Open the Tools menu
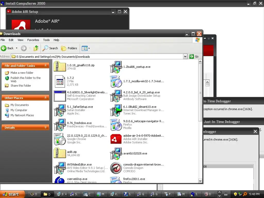 coord(46,40)
